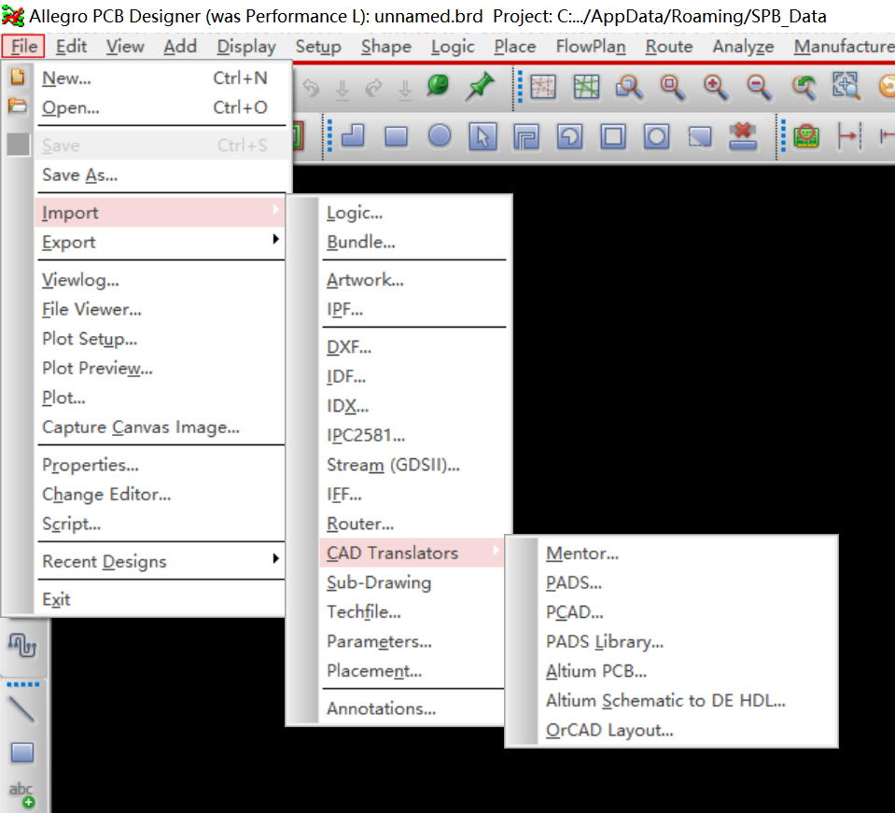Click the Zoom In magnifier icon
The height and width of the screenshot is (813, 895).
[x=715, y=88]
